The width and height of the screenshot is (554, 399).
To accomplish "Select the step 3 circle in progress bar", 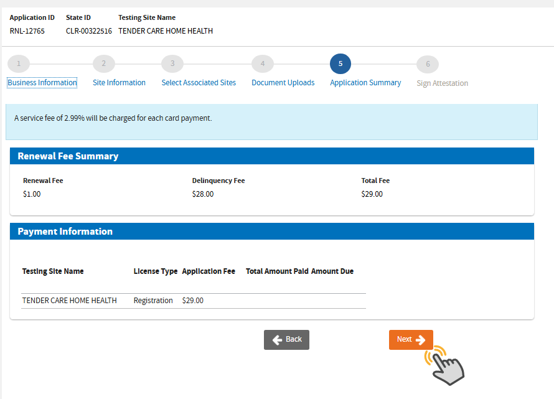I will coord(172,63).
